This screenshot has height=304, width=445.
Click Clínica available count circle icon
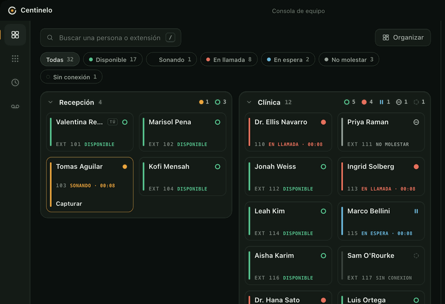(x=347, y=102)
